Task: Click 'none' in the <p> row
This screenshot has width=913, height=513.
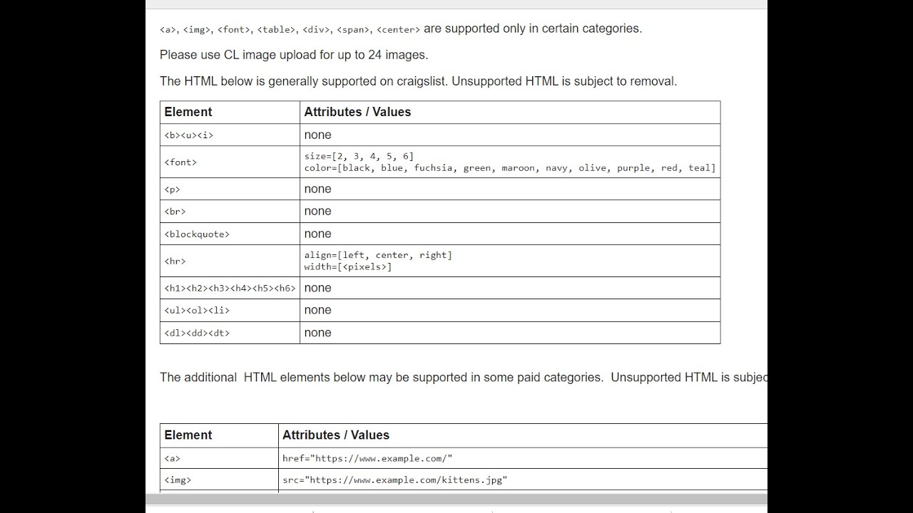Action: pyautogui.click(x=317, y=189)
